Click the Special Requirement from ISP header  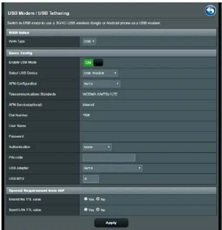coord(111,190)
